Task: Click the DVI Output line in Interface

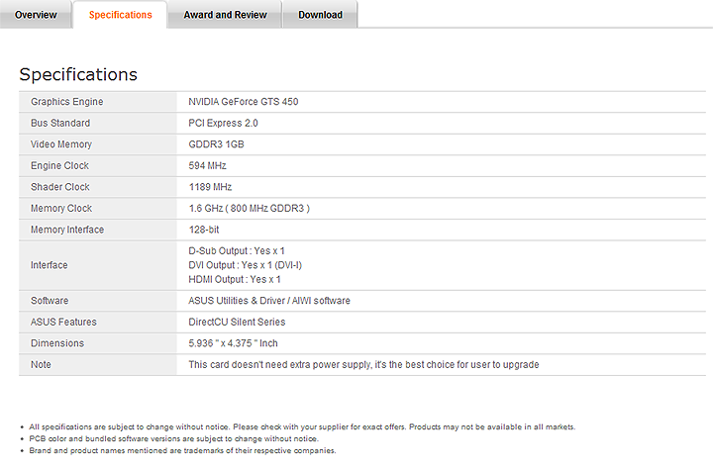Action: point(246,265)
